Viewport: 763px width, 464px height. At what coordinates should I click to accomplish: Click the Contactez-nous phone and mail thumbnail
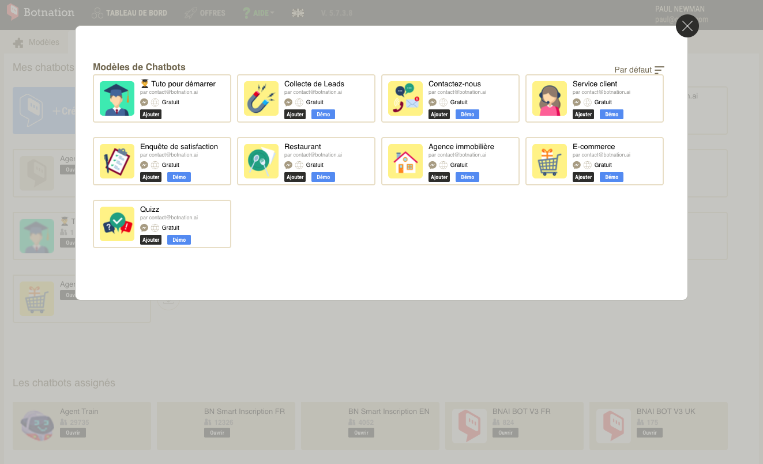click(405, 98)
